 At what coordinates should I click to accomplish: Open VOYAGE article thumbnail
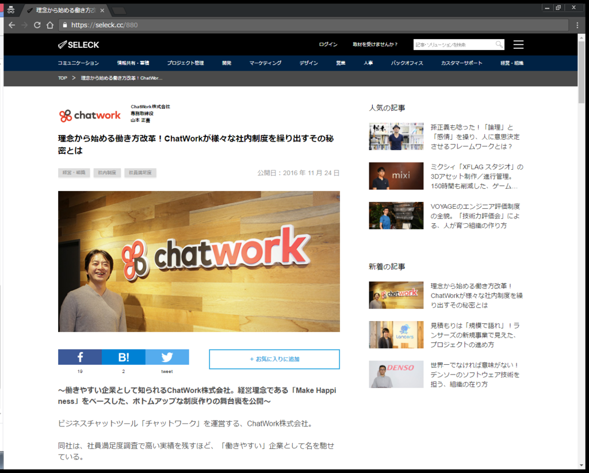pos(396,216)
